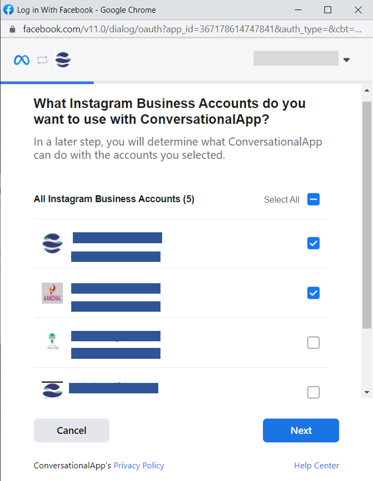Click the Facebook favicon in title bar

click(x=9, y=10)
